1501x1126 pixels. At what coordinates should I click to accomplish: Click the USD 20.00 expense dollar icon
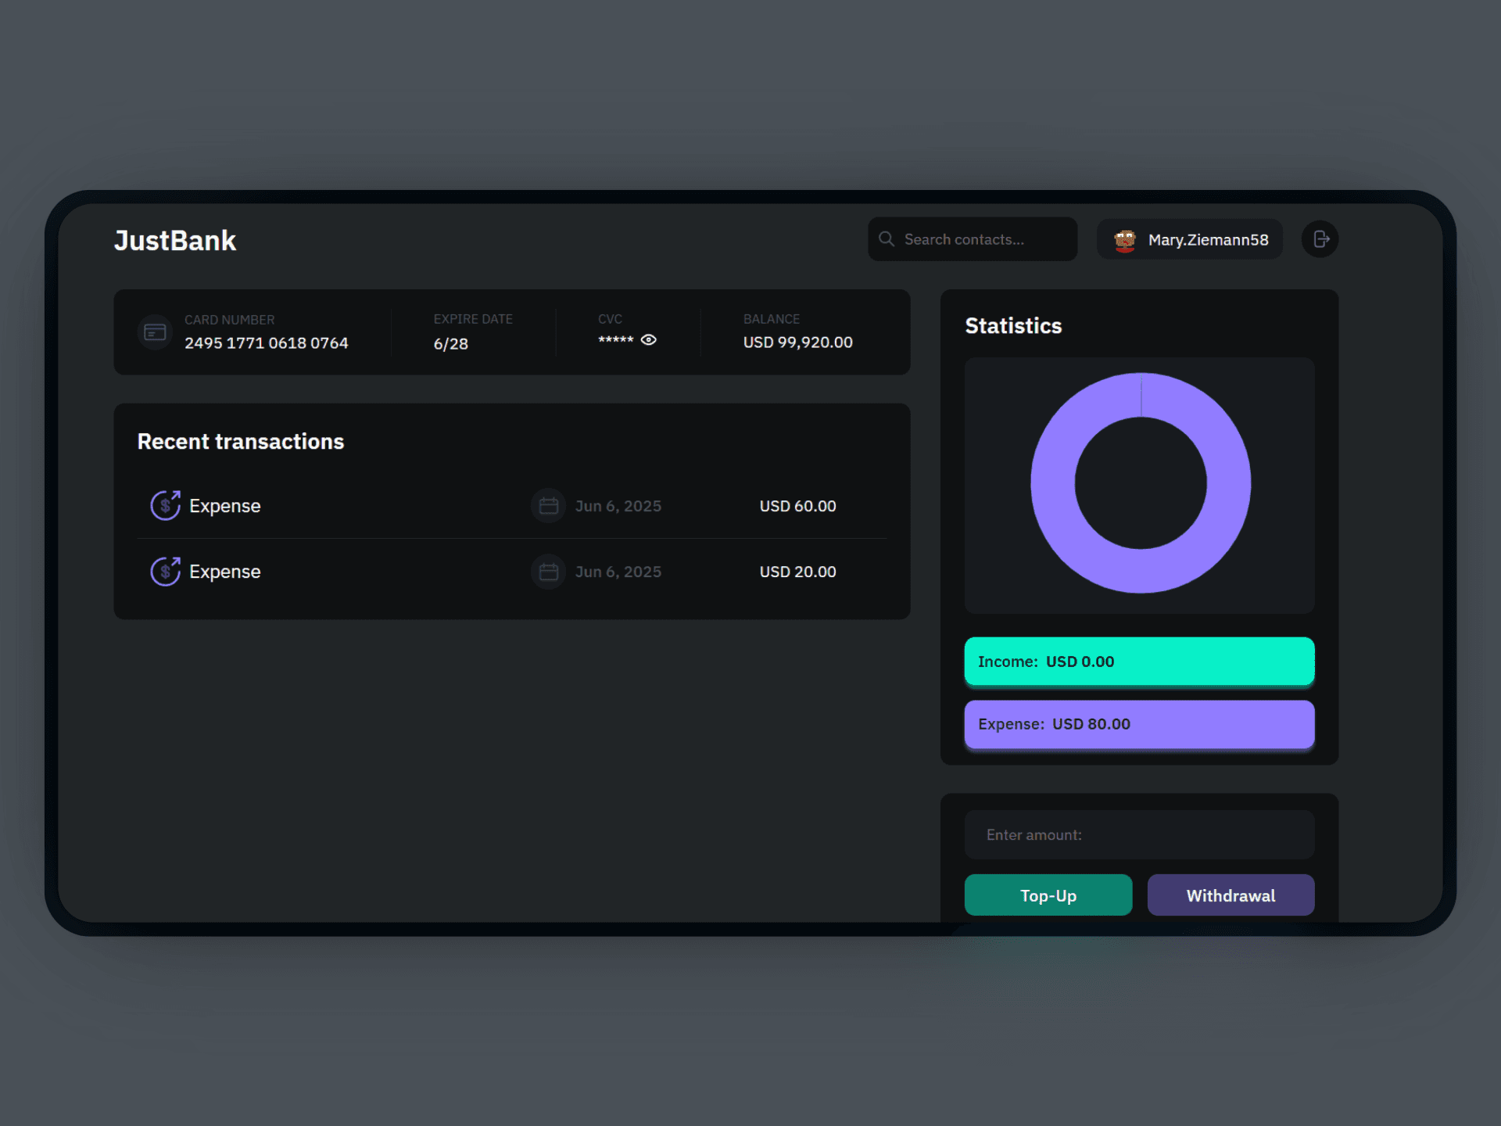pyautogui.click(x=165, y=572)
